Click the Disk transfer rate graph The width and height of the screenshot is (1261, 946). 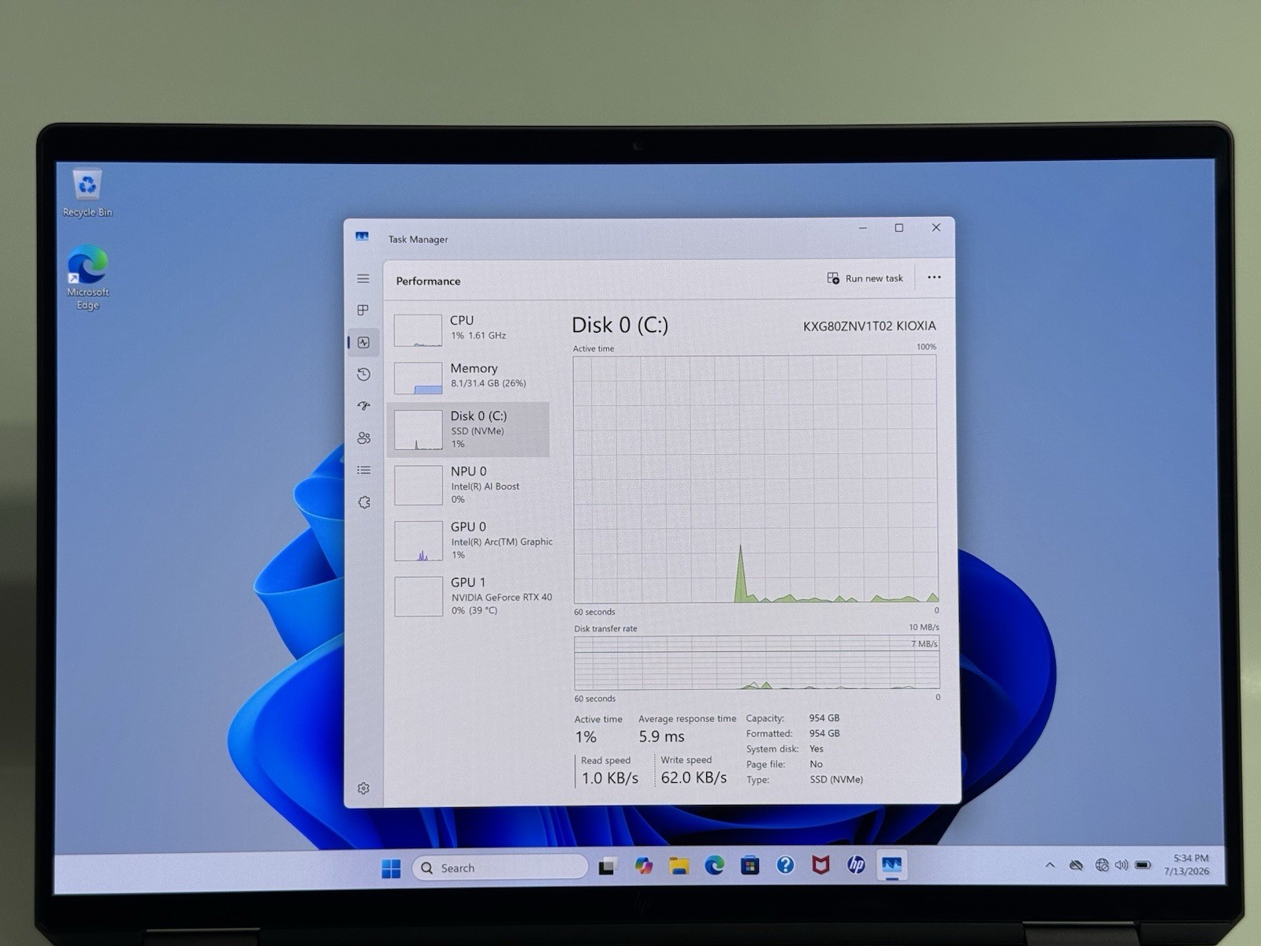[757, 663]
